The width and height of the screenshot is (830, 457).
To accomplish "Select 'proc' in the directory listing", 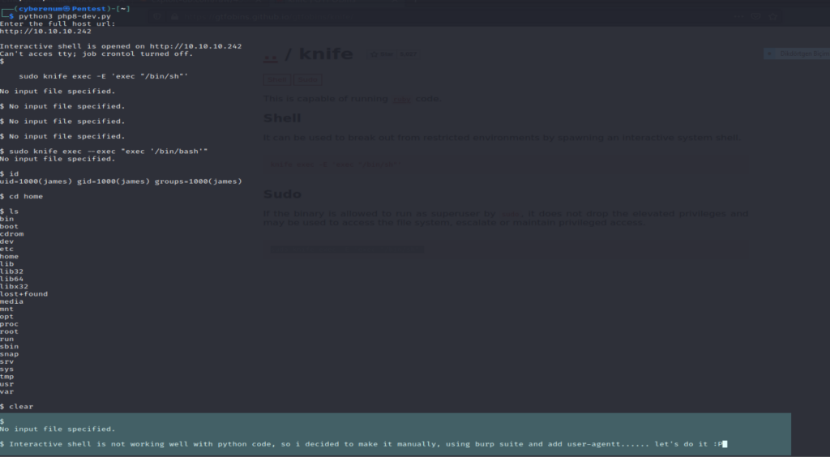I will coord(9,324).
